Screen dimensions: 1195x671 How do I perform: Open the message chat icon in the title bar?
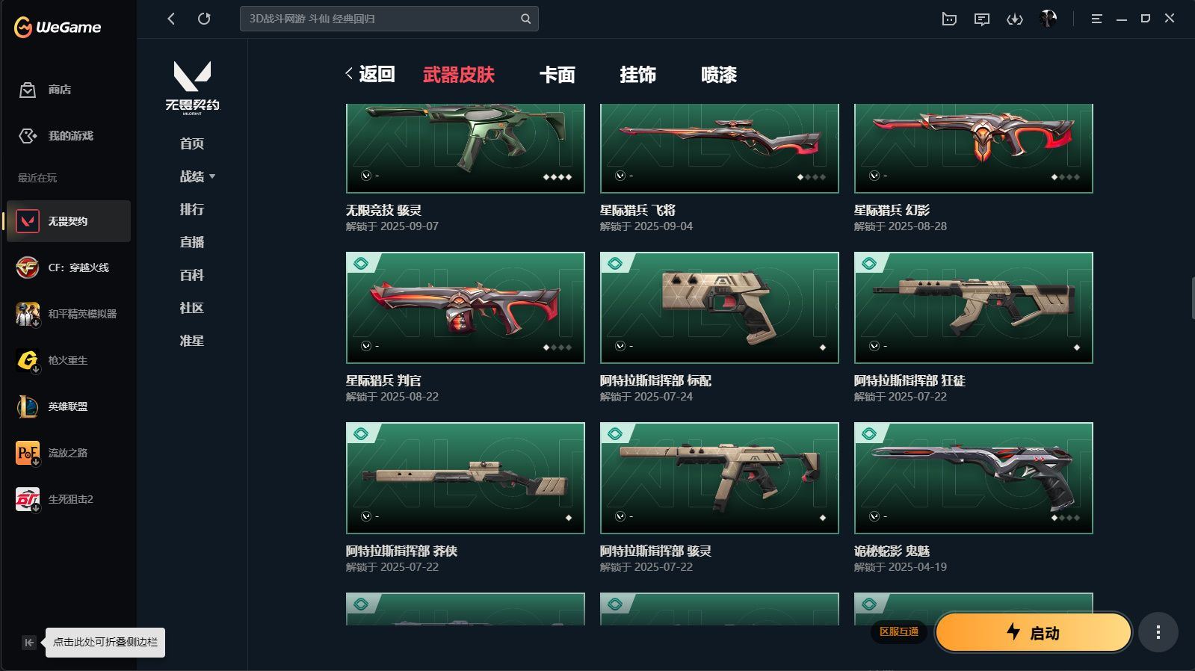[x=982, y=19]
